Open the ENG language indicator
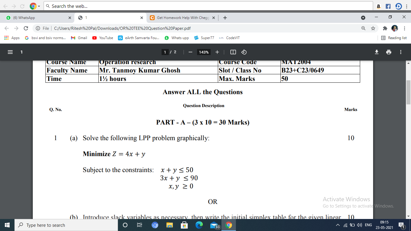The width and height of the screenshot is (411, 231). [368, 225]
